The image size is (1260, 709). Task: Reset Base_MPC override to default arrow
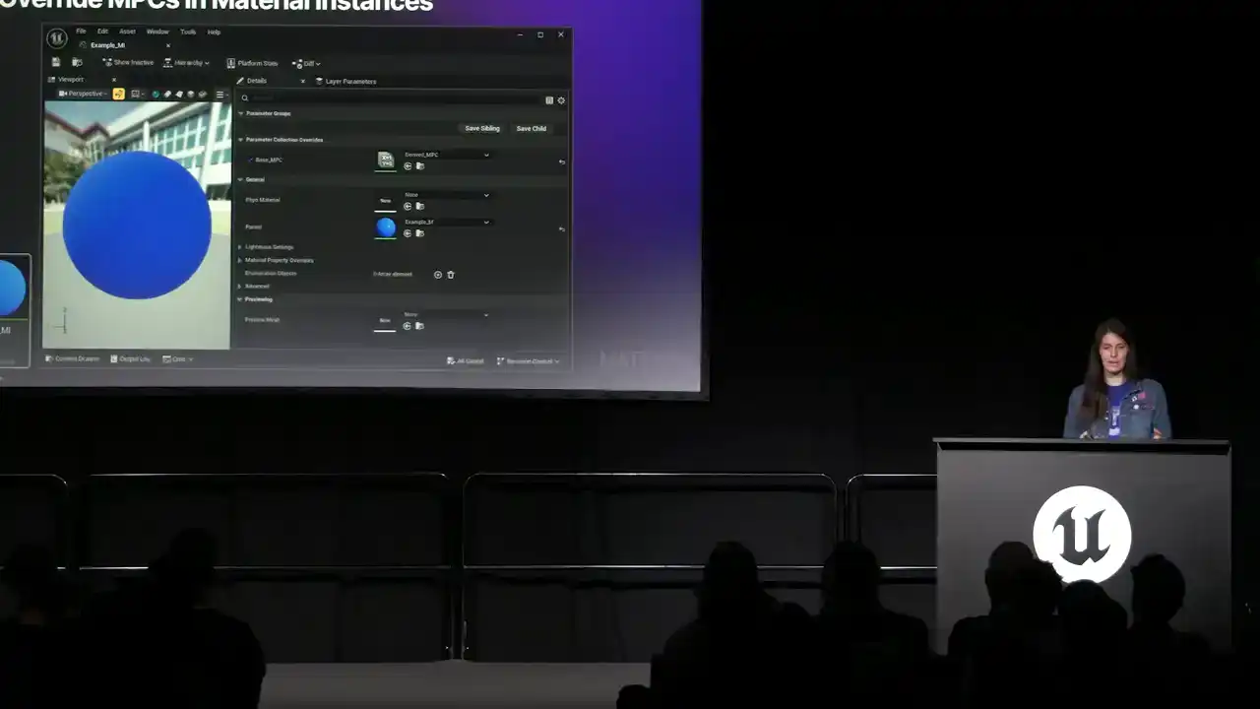pyautogui.click(x=561, y=161)
